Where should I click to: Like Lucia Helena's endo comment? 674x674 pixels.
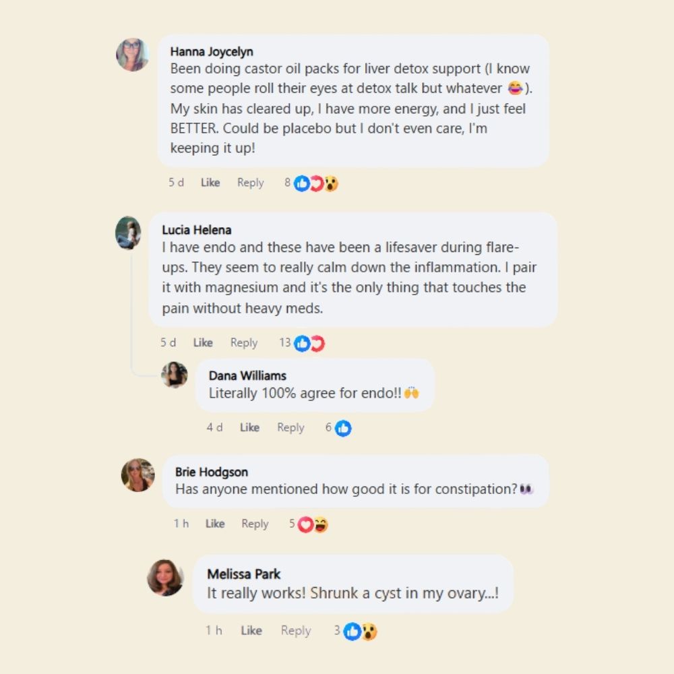(x=203, y=343)
